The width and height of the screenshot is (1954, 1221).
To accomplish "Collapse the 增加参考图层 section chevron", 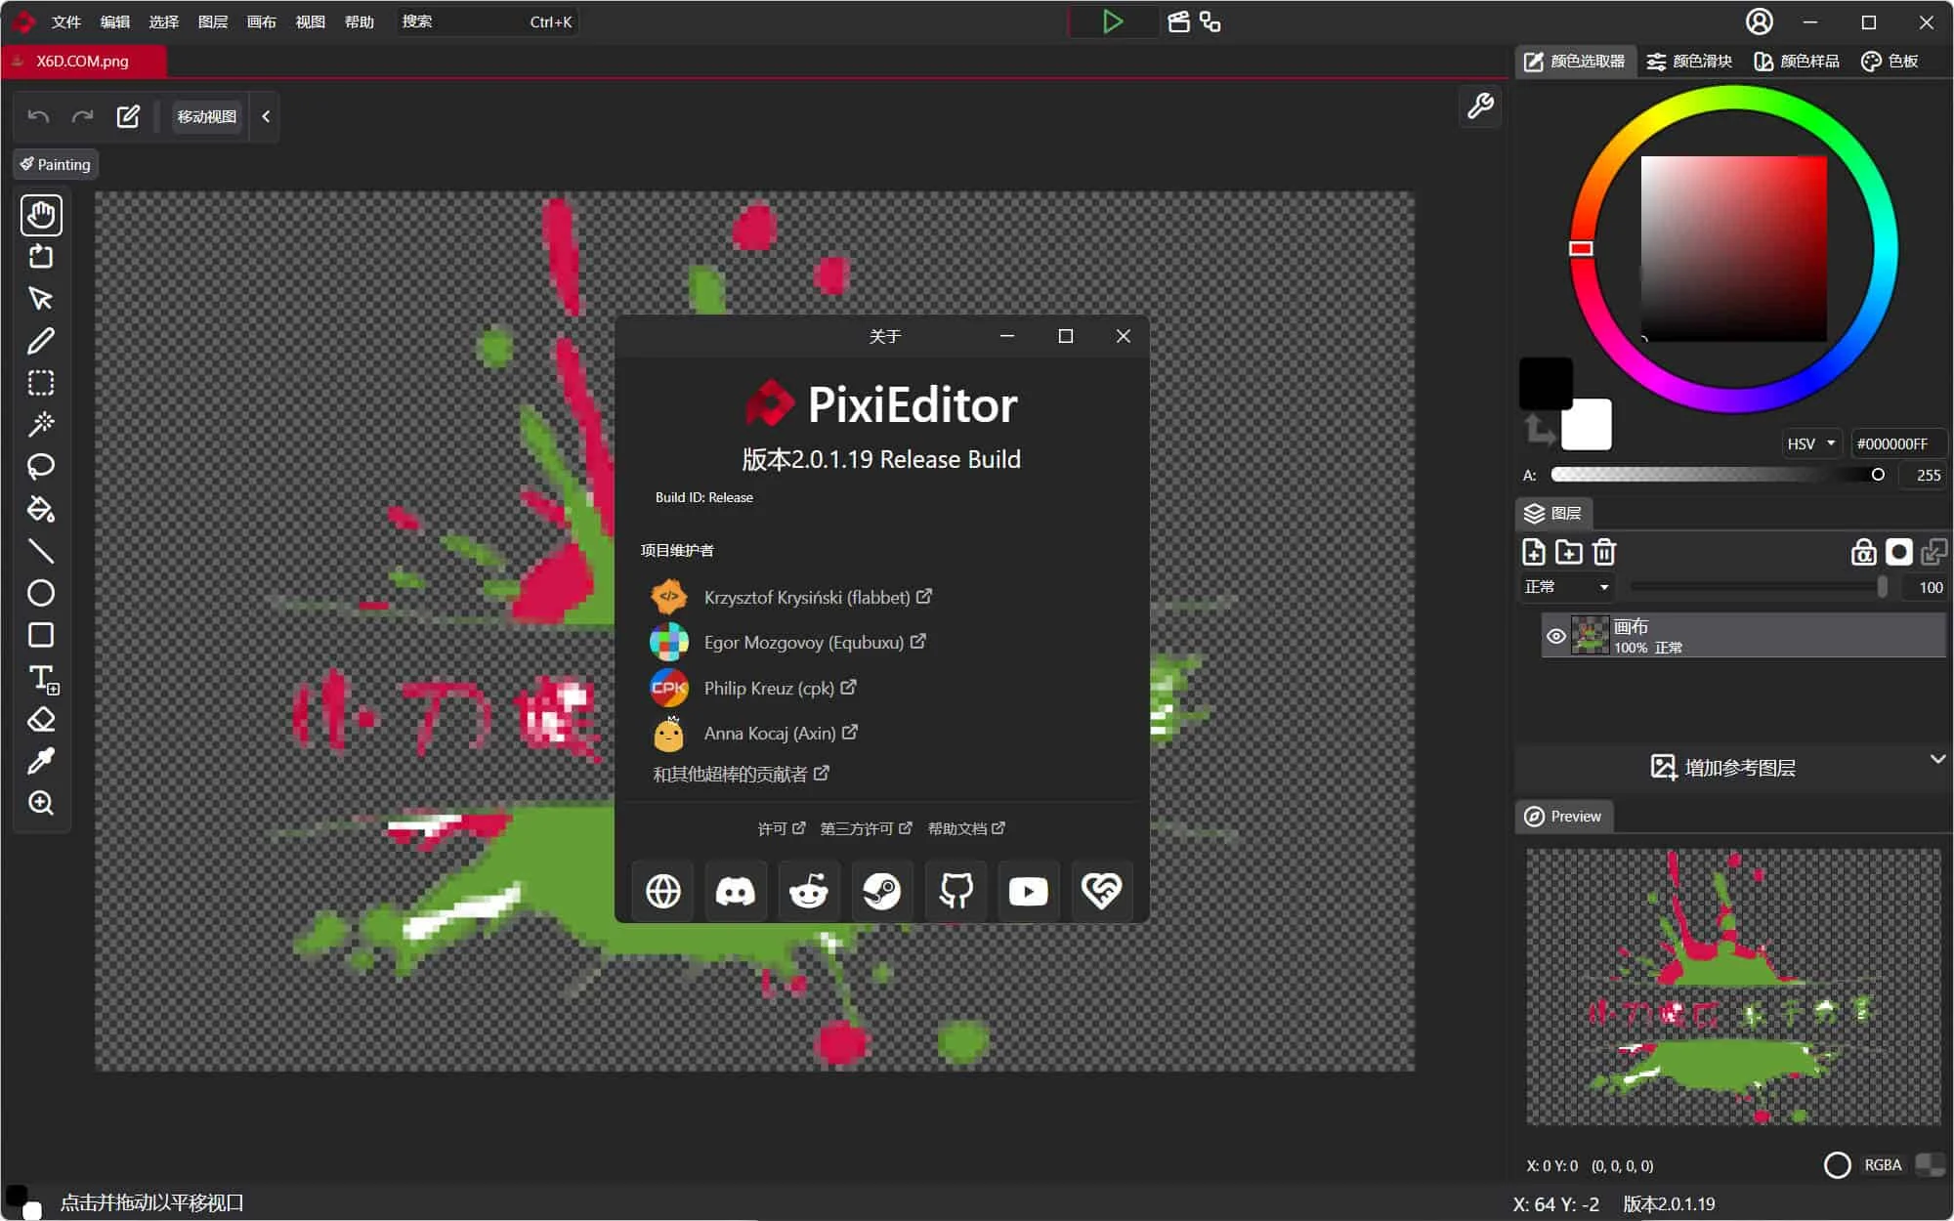I will pyautogui.click(x=1939, y=759).
